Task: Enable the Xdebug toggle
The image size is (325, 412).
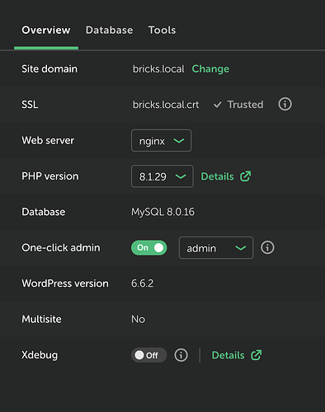Action: [x=149, y=355]
